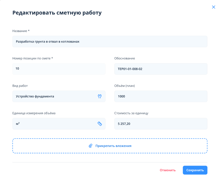The width and height of the screenshot is (219, 181).
Task: Edit the Объём (план) field
Action: click(161, 96)
